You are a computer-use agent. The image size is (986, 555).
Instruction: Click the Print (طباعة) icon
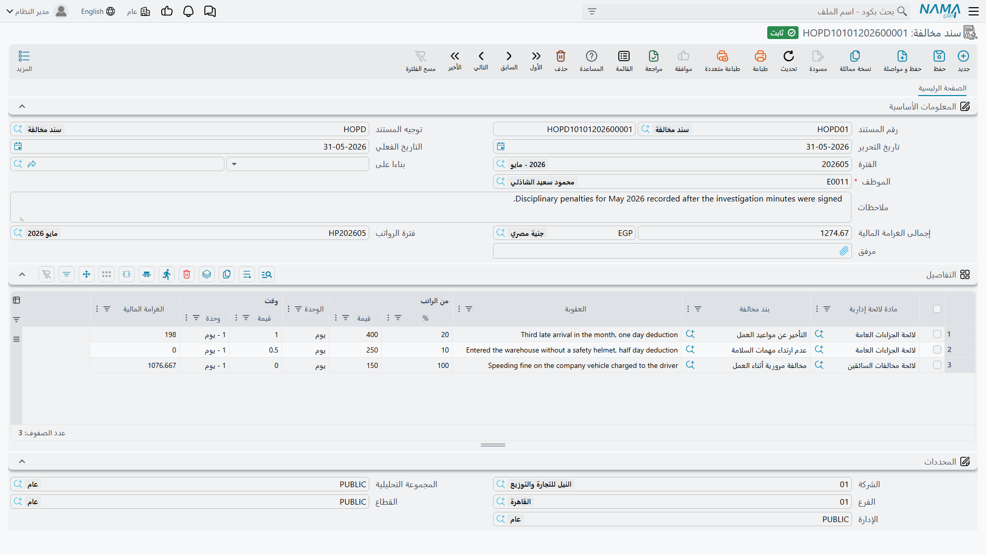pyautogui.click(x=760, y=56)
